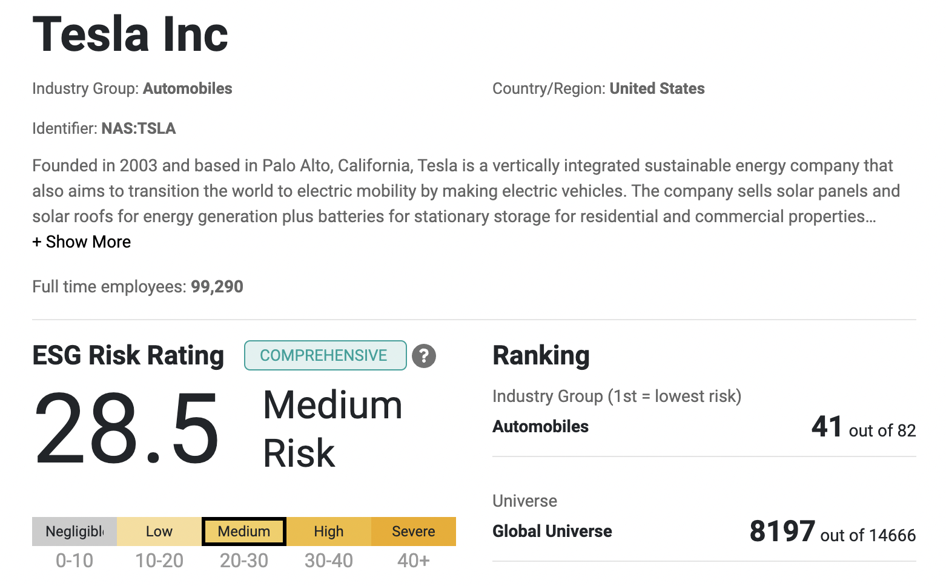Click the question mark help icon
Image resolution: width=946 pixels, height=586 pixels.
(424, 356)
